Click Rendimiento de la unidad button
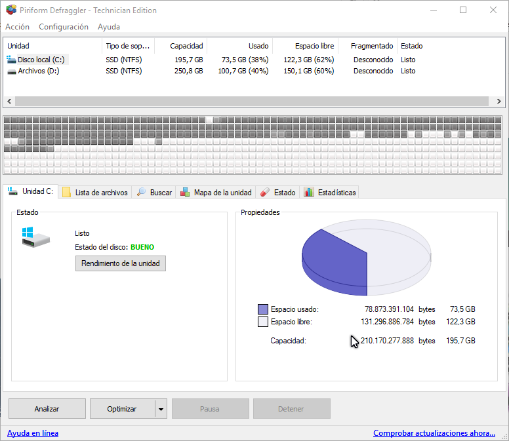 [121, 263]
